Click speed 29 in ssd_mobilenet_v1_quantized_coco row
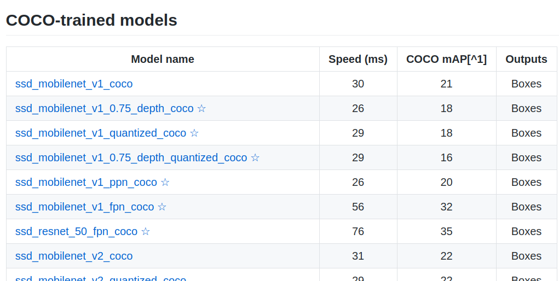559x281 pixels. pyautogui.click(x=358, y=133)
